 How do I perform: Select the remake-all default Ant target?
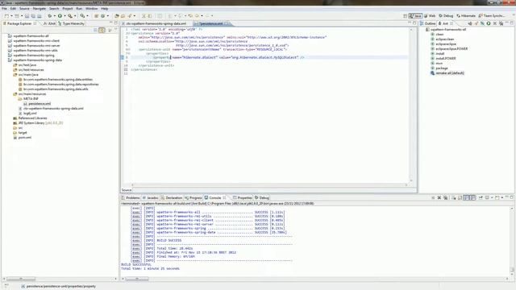[449, 73]
